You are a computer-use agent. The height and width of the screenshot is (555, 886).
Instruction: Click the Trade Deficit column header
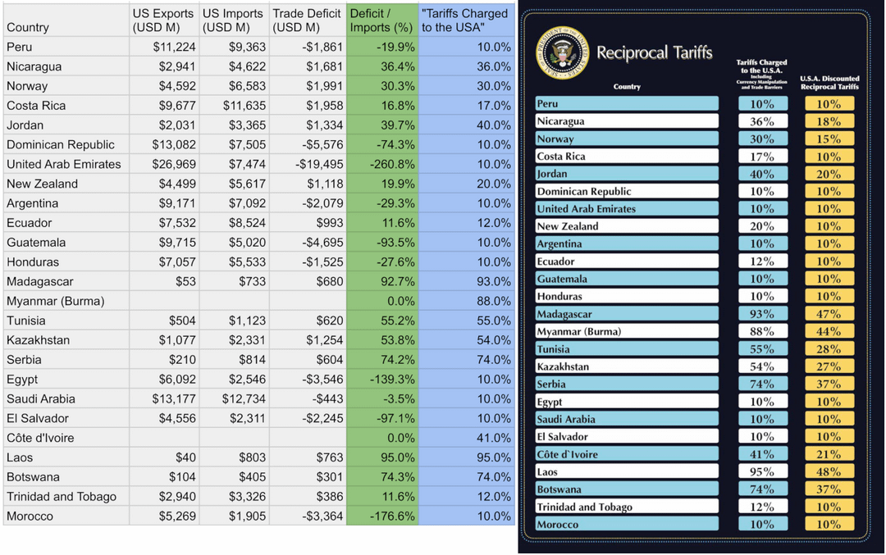pyautogui.click(x=308, y=20)
